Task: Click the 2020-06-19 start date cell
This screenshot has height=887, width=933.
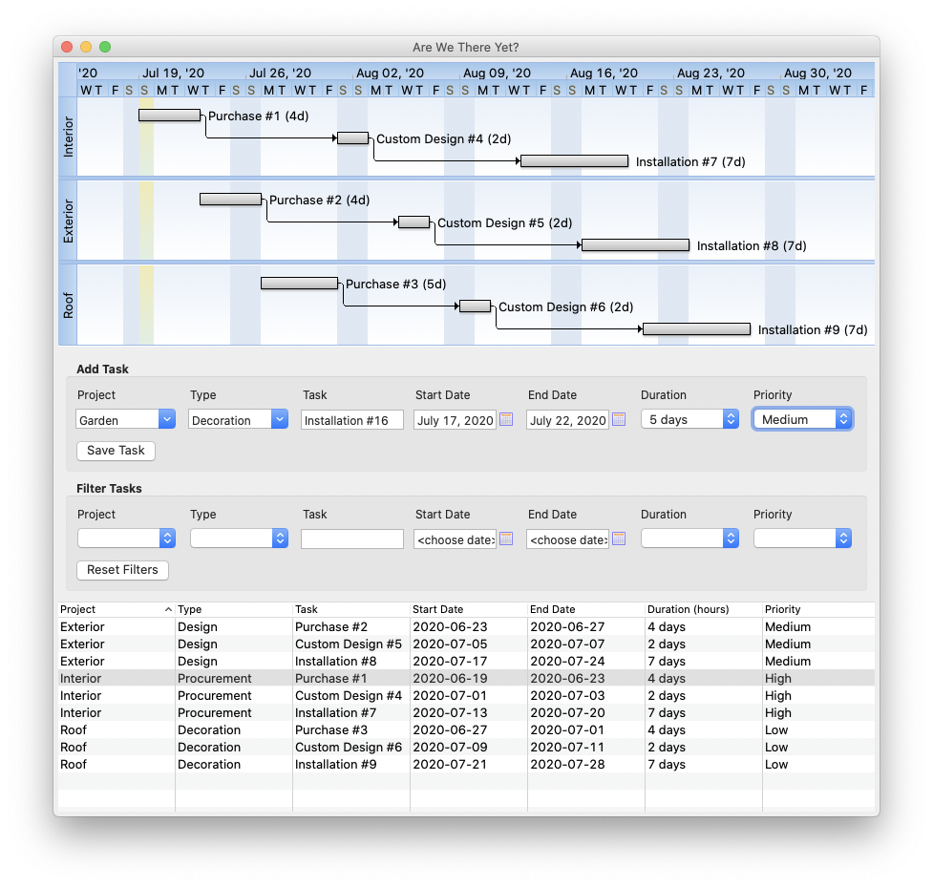Action: click(x=469, y=678)
